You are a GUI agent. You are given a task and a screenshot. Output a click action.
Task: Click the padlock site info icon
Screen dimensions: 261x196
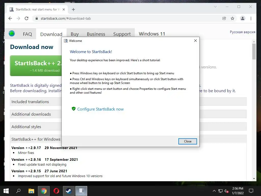pyautogui.click(x=37, y=18)
